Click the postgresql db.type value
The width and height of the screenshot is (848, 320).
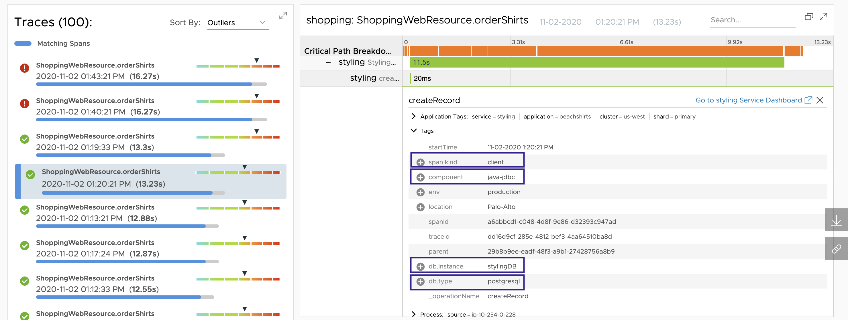(x=503, y=281)
